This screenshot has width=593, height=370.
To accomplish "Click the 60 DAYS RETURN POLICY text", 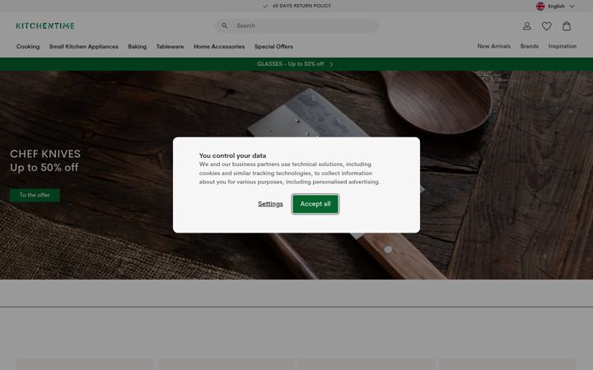I will pyautogui.click(x=301, y=6).
